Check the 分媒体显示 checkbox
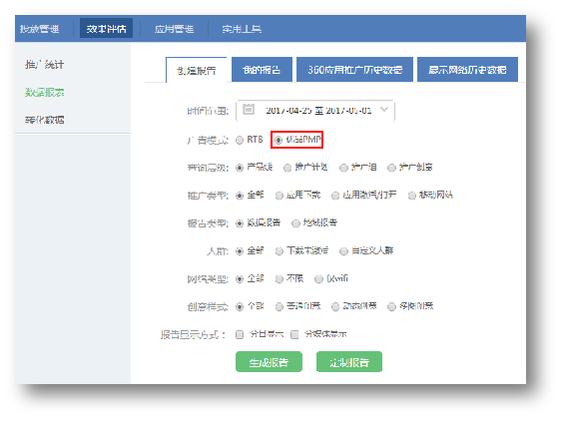 pos(294,335)
